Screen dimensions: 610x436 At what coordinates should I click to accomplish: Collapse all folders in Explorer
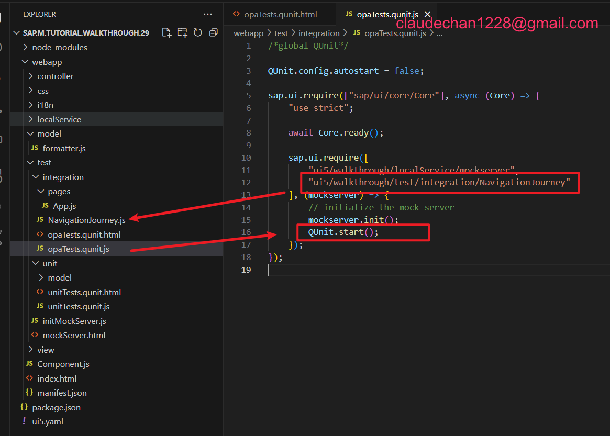(x=213, y=32)
